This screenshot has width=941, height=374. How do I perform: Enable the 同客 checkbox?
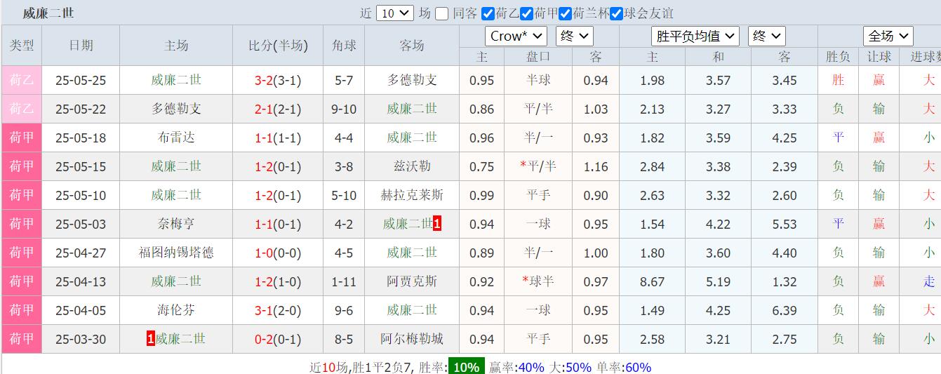coord(441,13)
